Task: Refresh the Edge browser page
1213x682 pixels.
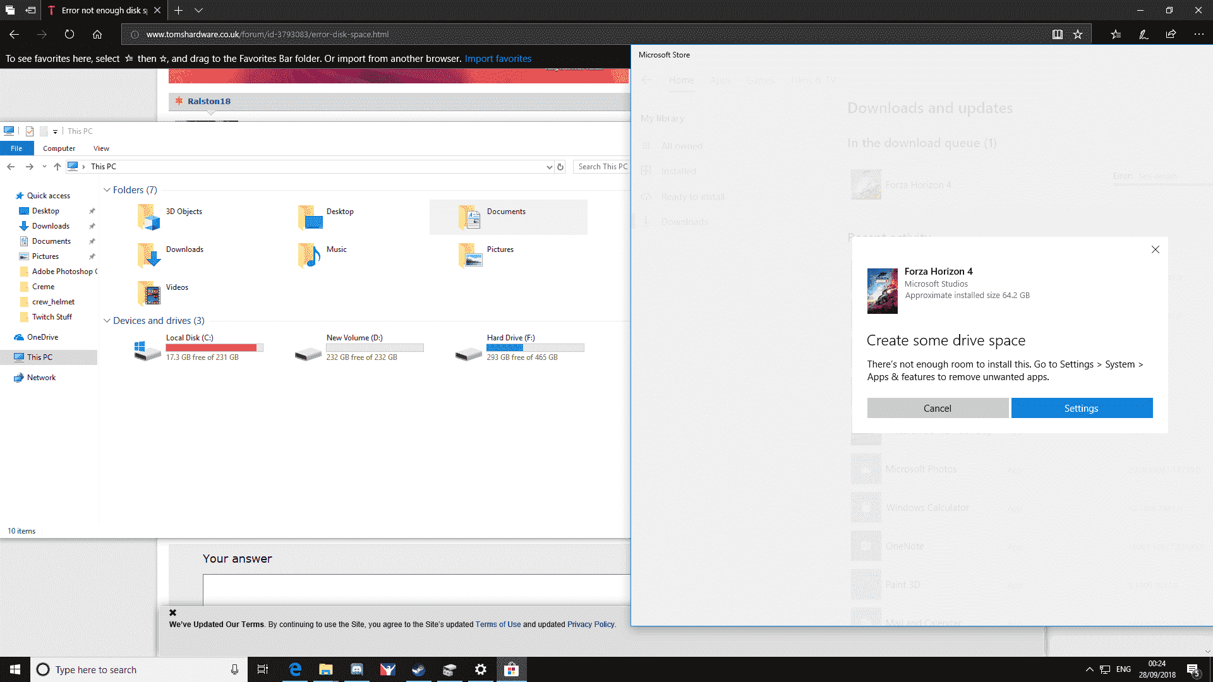Action: tap(69, 34)
